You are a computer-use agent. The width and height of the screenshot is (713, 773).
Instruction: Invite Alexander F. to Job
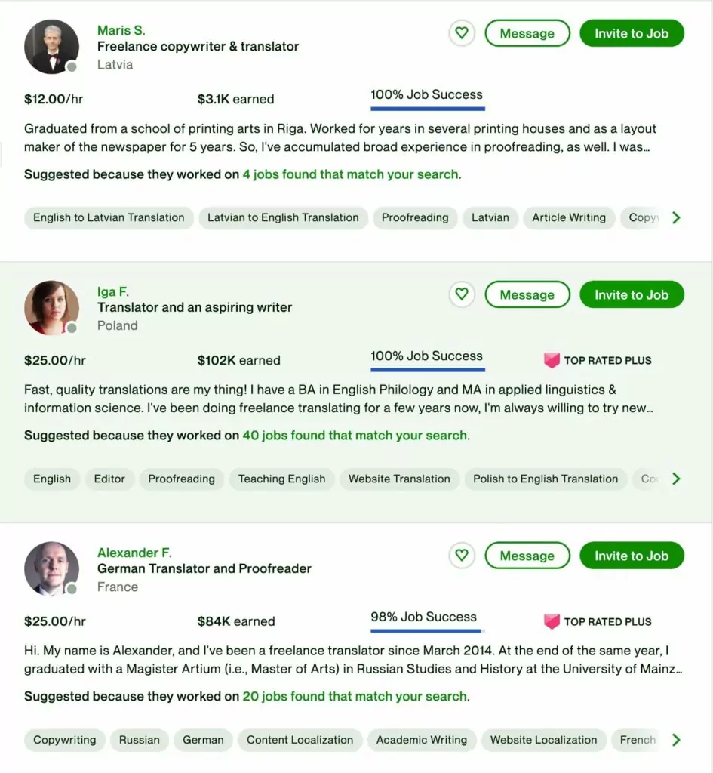(x=632, y=556)
